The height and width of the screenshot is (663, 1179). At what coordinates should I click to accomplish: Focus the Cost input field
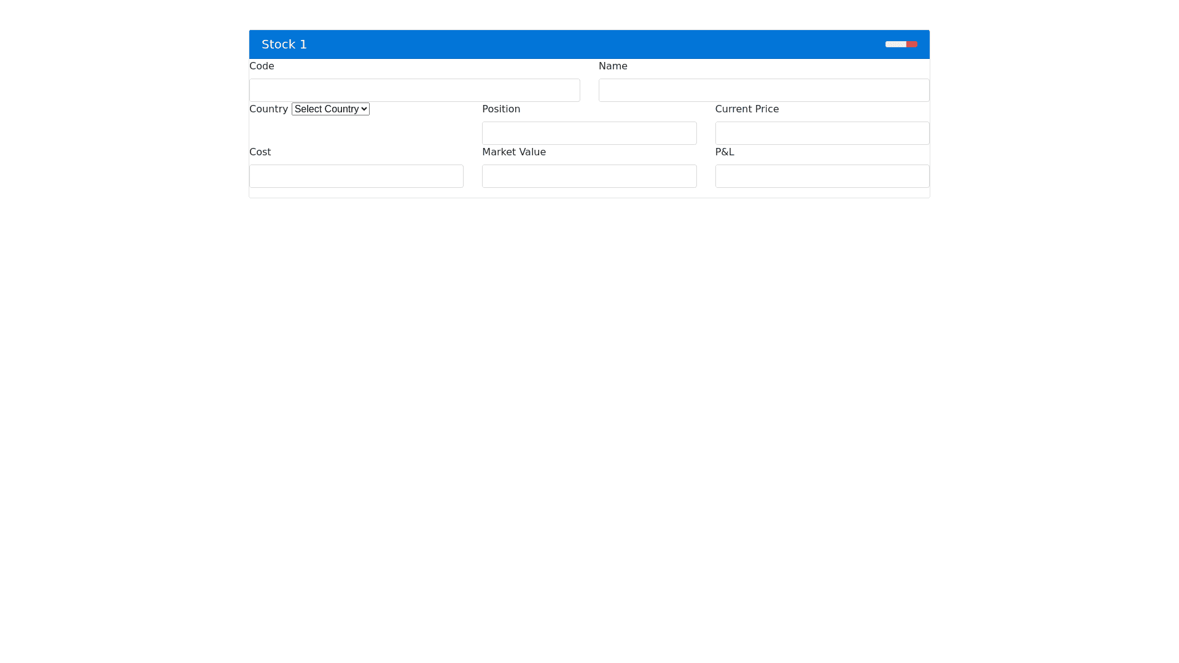(356, 176)
